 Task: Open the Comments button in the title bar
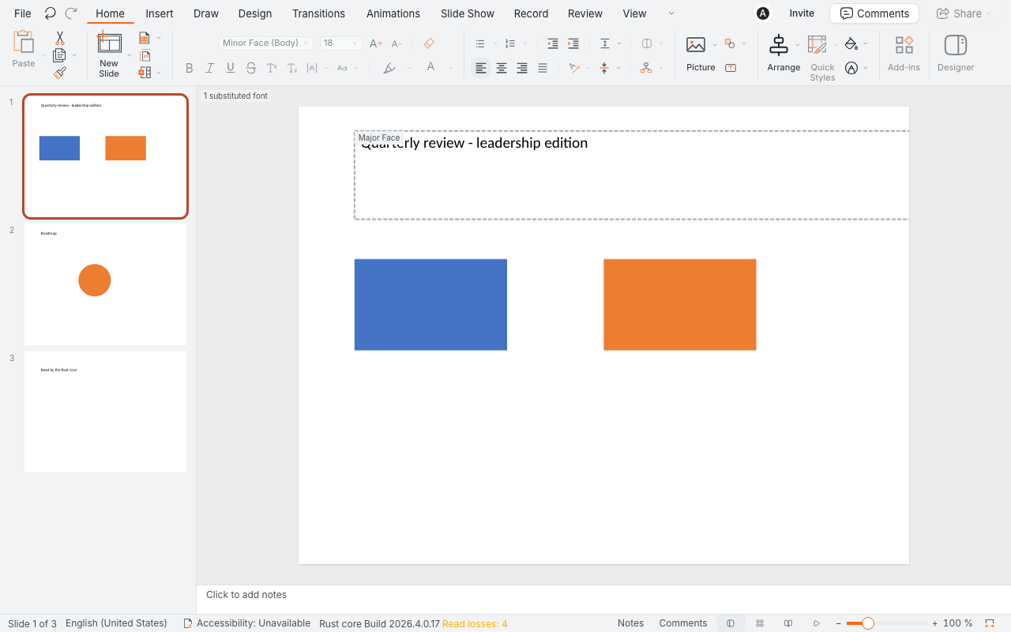point(874,13)
